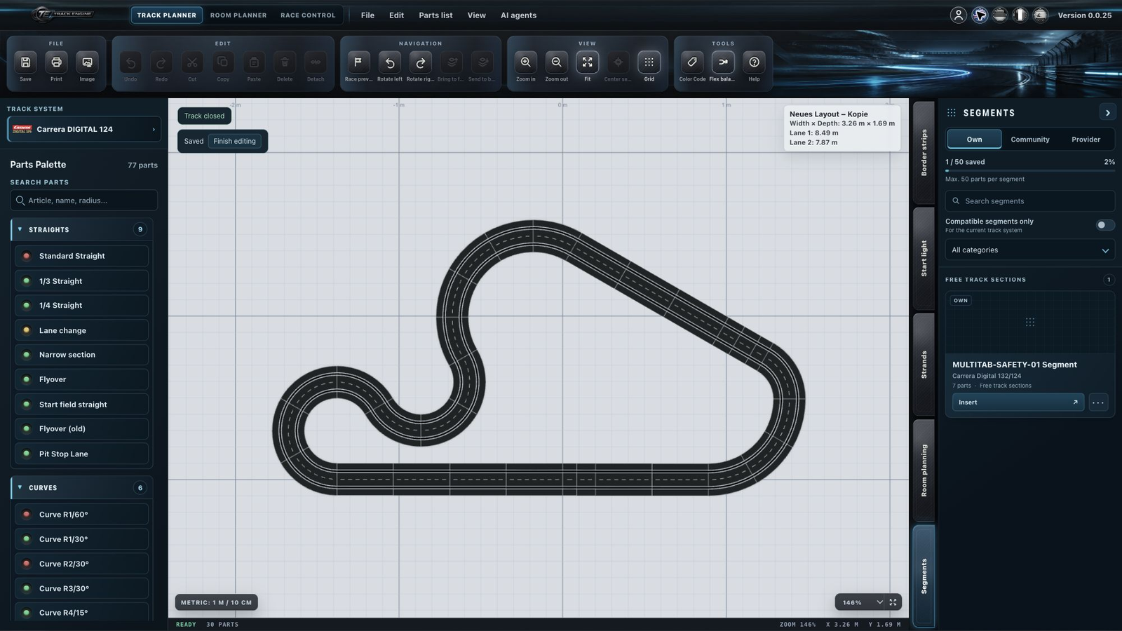The image size is (1122, 631).
Task: Open the All categories dropdown
Action: tap(1029, 250)
